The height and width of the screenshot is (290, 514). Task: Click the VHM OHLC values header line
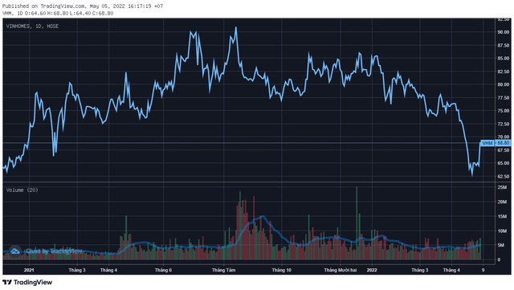tap(58, 13)
